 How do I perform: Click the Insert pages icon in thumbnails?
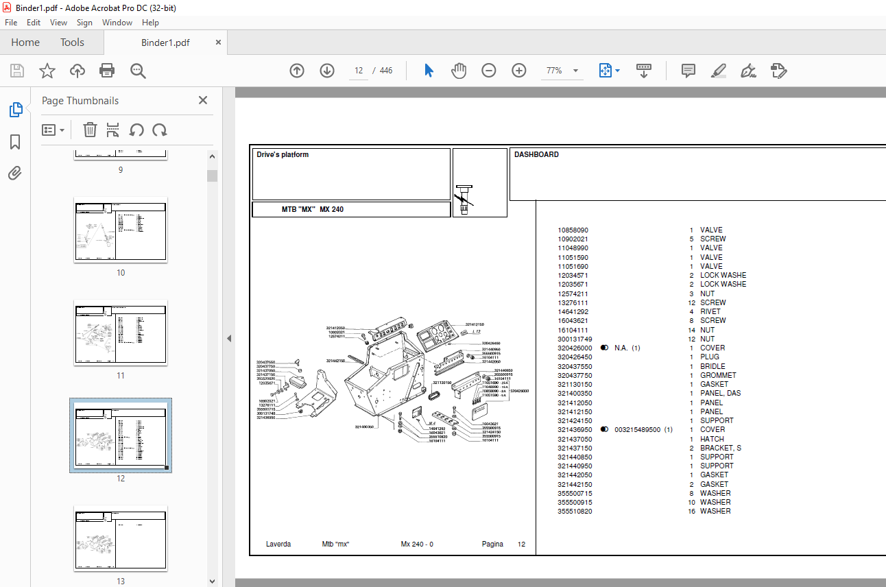pyautogui.click(x=113, y=130)
